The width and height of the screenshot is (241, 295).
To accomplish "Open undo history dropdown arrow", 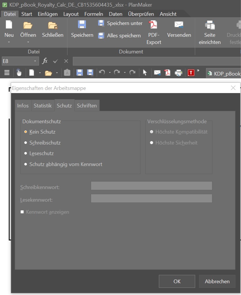I will (110, 72).
